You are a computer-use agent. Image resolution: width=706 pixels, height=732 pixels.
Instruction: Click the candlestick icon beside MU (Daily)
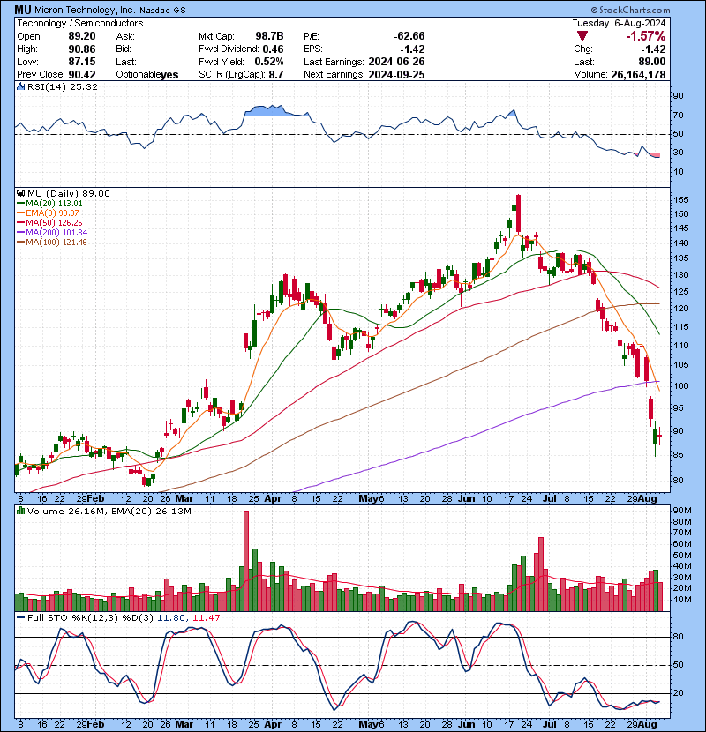tap(20, 193)
